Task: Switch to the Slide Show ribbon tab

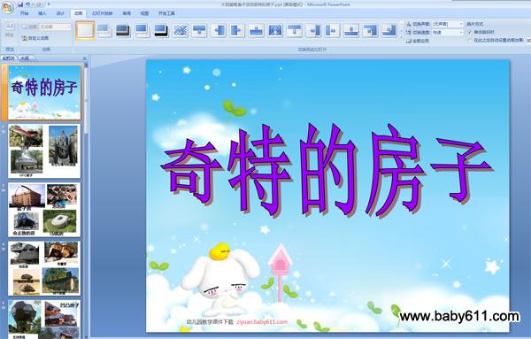Action: click(103, 13)
